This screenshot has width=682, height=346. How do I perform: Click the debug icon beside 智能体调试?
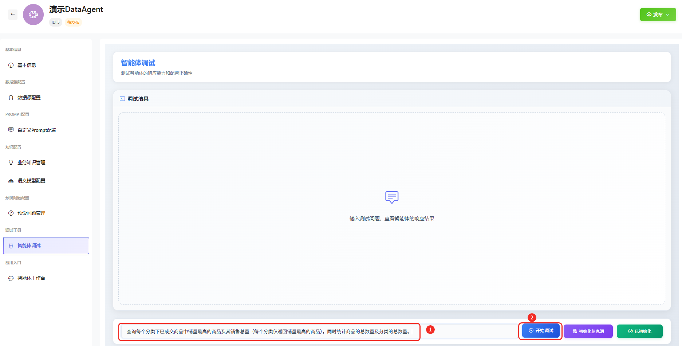[11, 245]
